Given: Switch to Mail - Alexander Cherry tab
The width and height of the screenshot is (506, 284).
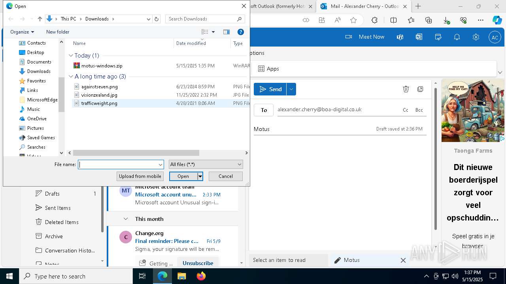Looking at the screenshot, I should (x=364, y=6).
